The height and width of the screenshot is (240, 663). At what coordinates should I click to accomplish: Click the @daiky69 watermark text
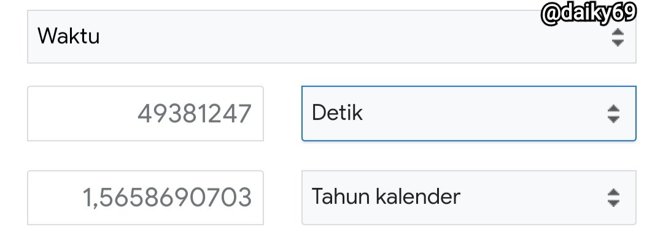(x=589, y=14)
